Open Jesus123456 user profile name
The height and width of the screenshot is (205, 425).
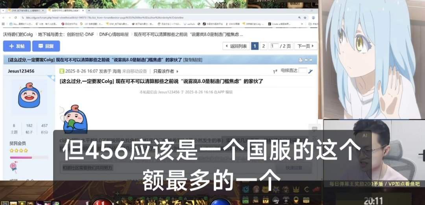coord(21,71)
